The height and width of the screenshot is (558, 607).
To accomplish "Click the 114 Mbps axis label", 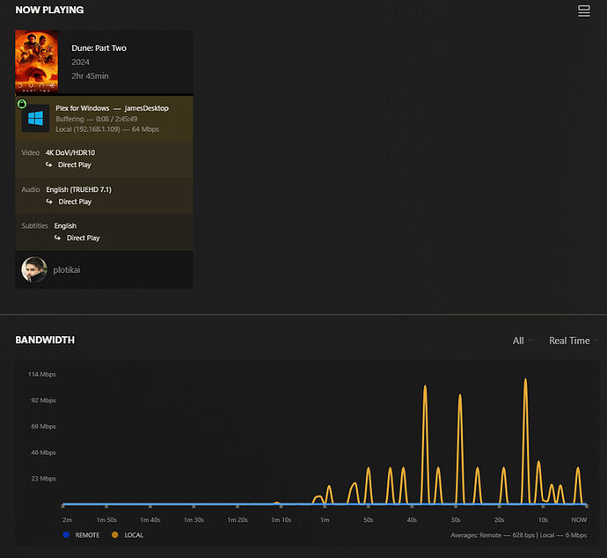I will 42,374.
